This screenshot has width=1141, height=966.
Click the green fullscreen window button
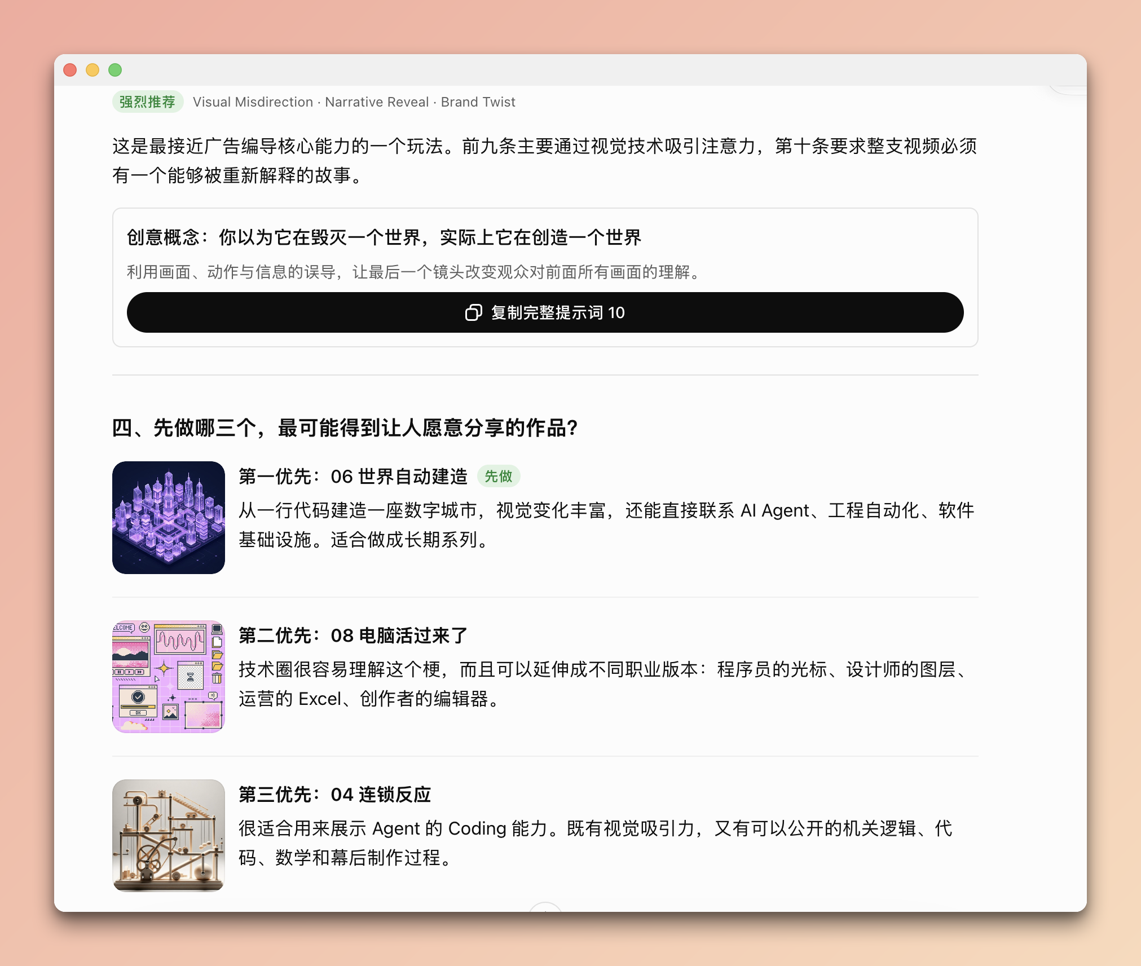coord(115,70)
